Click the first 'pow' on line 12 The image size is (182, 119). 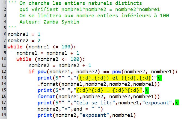point(42,72)
